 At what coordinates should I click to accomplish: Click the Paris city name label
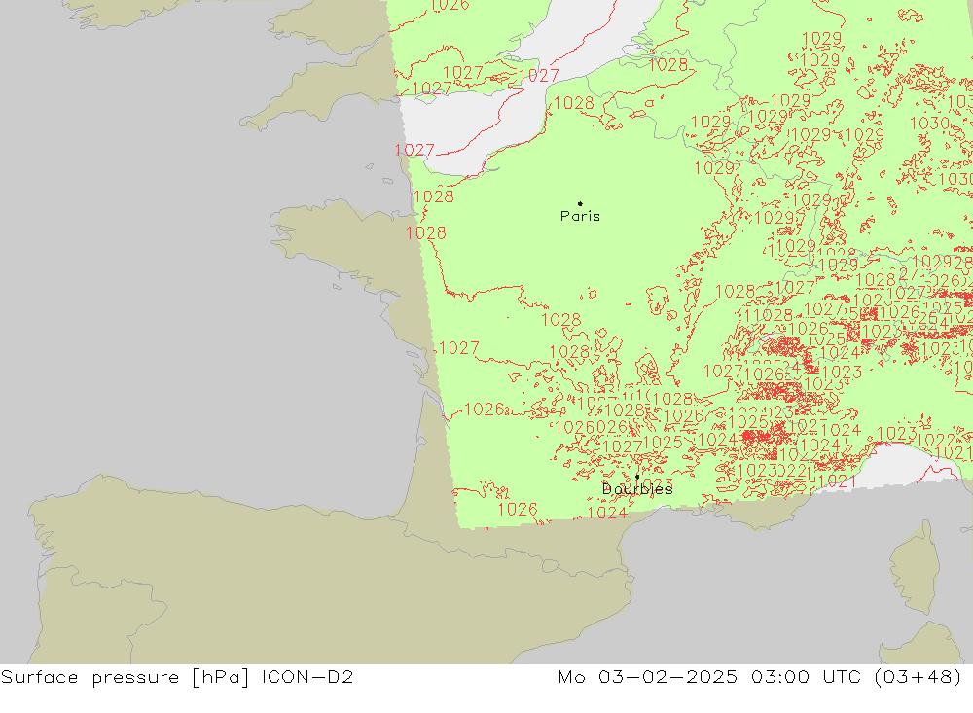click(x=580, y=216)
